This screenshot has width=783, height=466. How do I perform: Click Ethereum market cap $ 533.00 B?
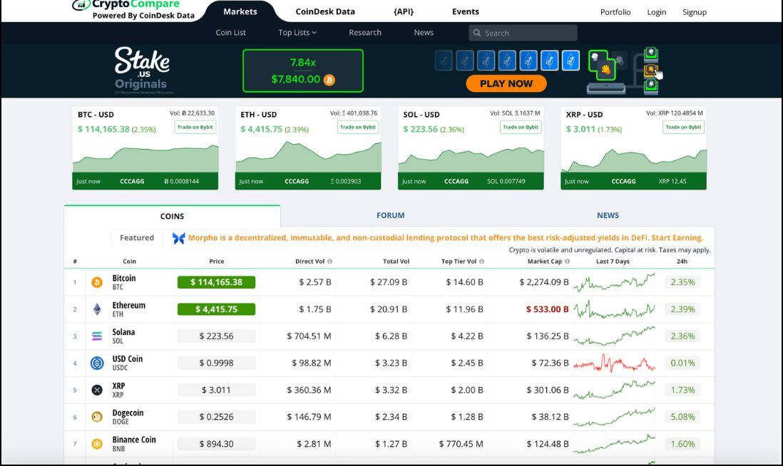point(547,309)
